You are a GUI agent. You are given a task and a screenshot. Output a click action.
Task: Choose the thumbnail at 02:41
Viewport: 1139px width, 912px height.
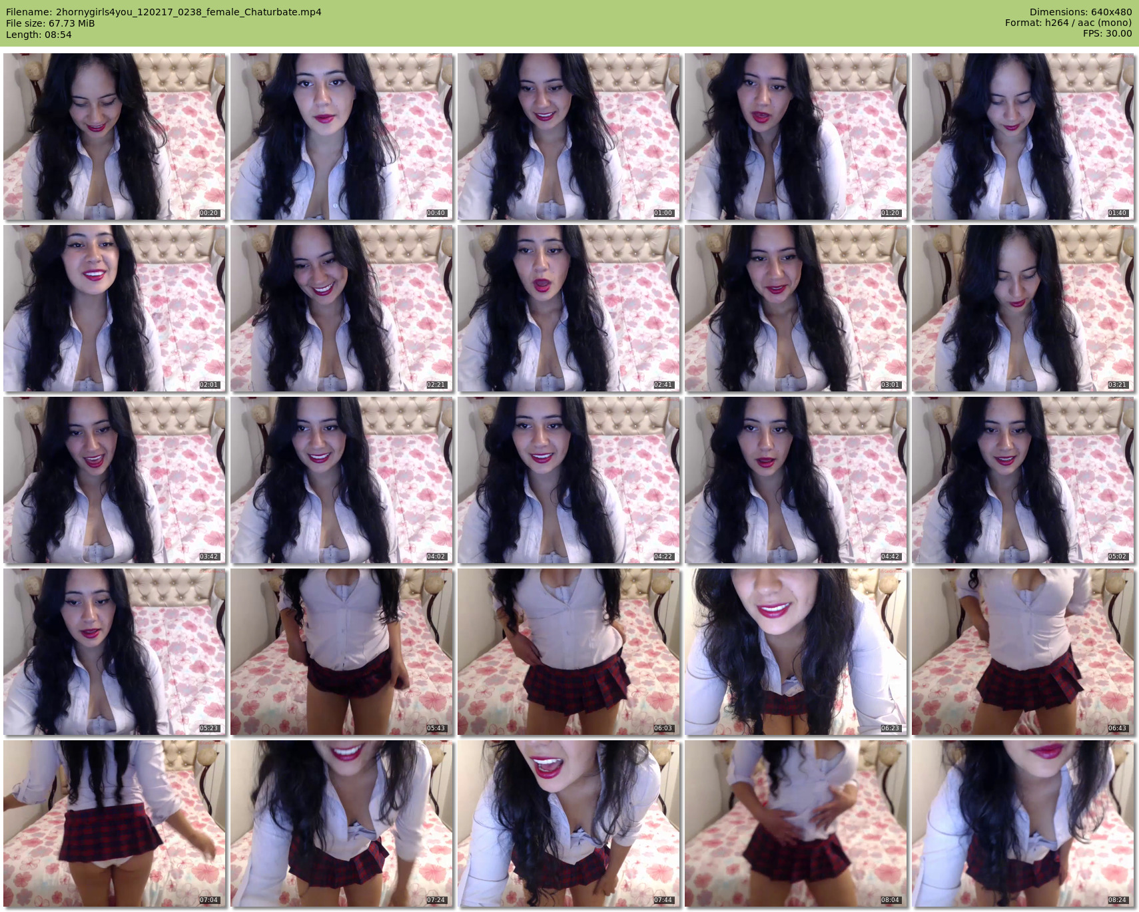[x=569, y=308]
